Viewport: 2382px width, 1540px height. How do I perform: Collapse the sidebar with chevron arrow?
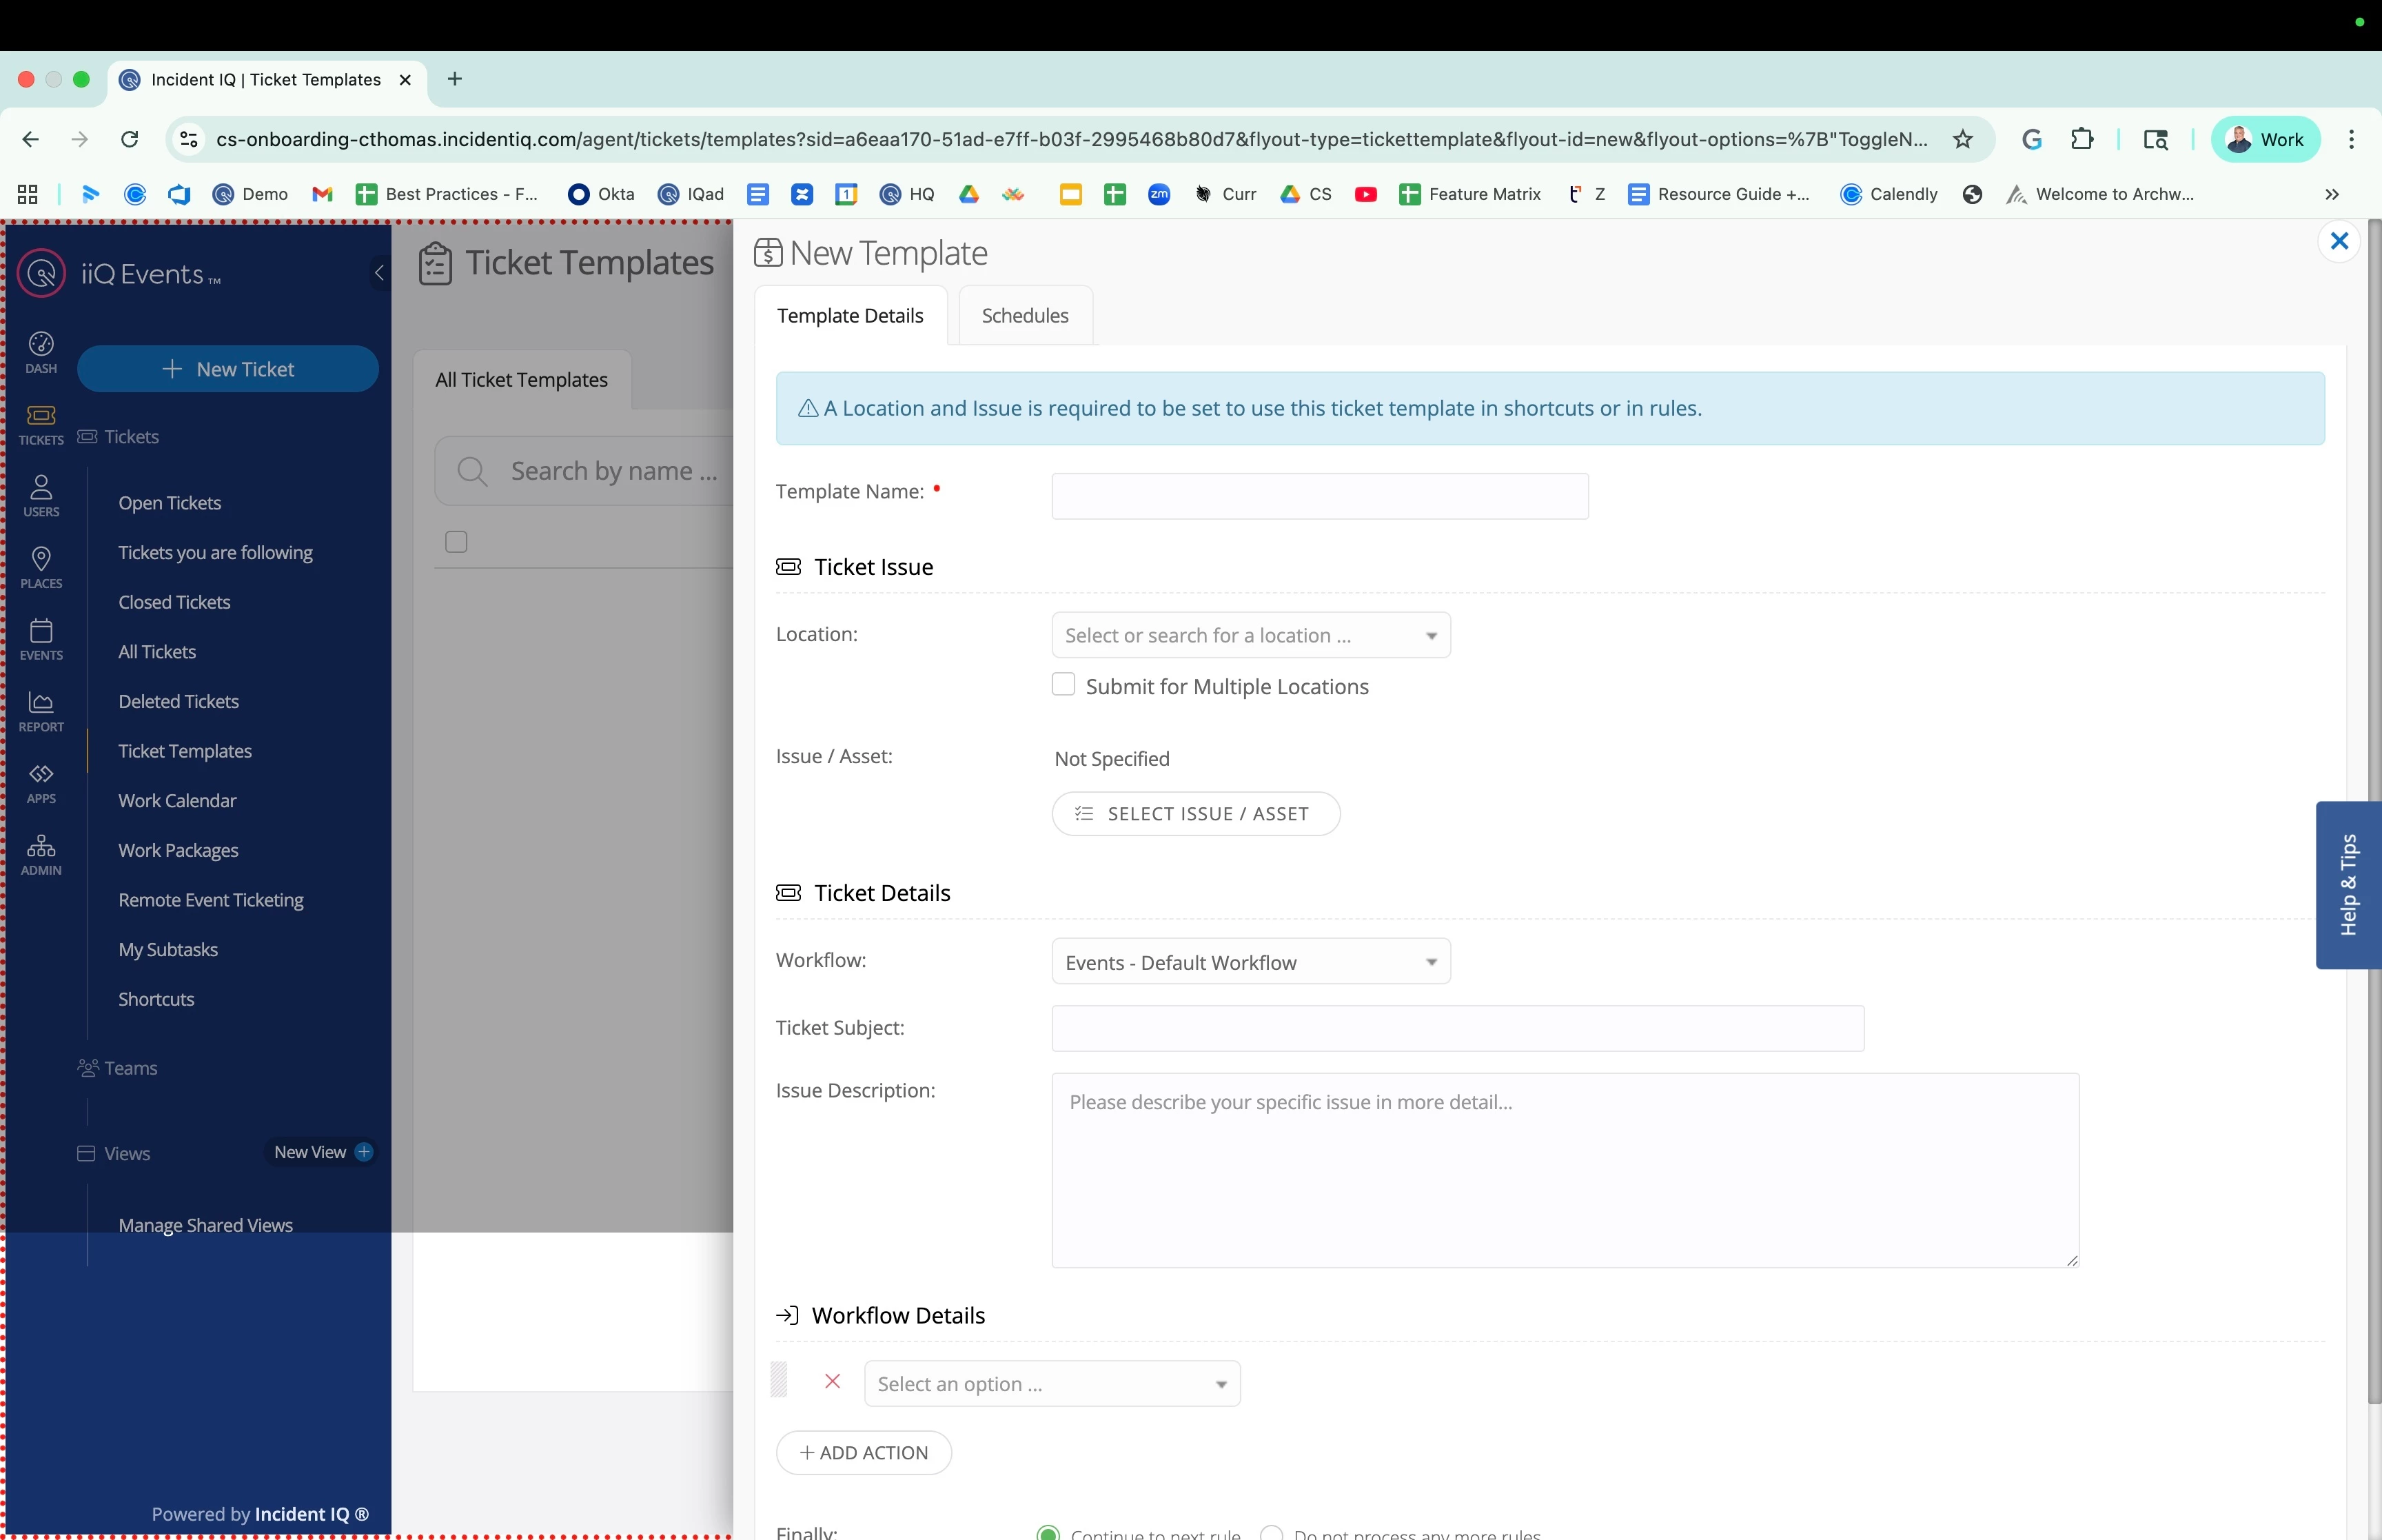[x=379, y=272]
